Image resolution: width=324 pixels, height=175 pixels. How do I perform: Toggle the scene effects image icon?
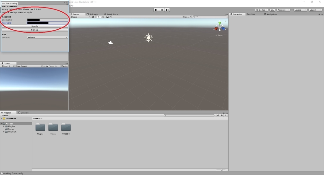click(108, 17)
